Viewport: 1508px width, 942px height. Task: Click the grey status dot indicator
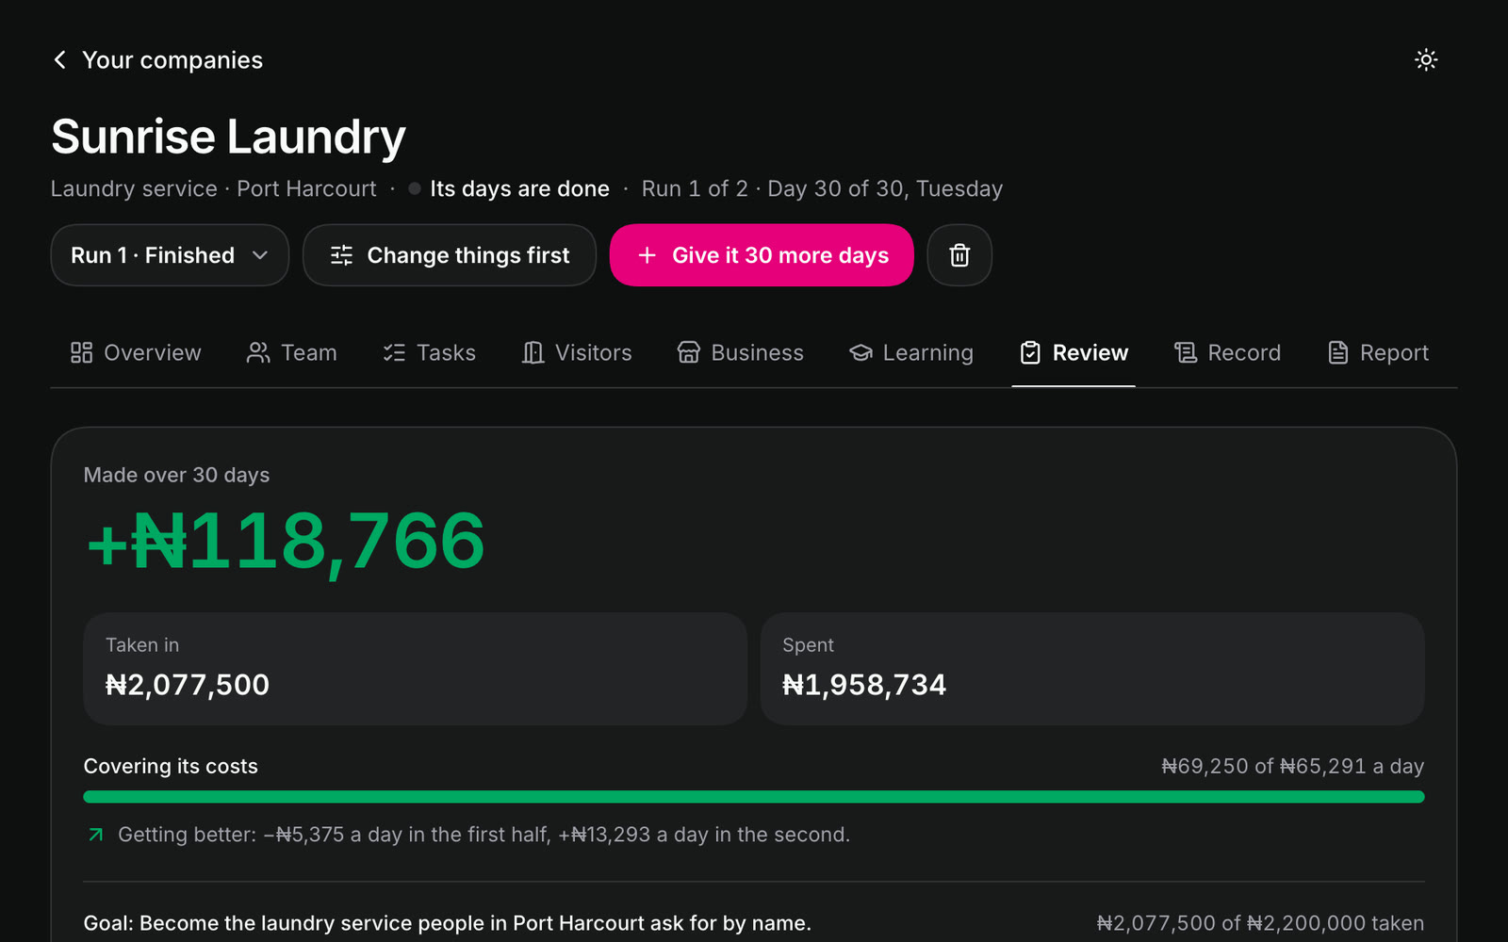coord(415,188)
